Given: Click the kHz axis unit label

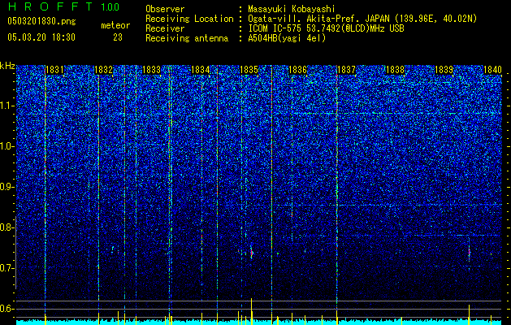Looking at the screenshot, I should click(x=7, y=66).
